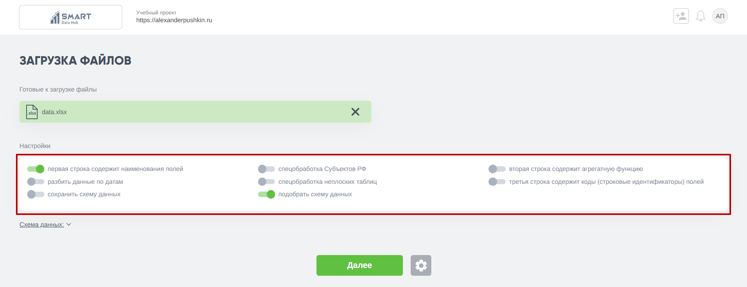Turn off 'подобрать схему данных' switch
Image resolution: width=747 pixels, height=287 pixels.
(266, 194)
